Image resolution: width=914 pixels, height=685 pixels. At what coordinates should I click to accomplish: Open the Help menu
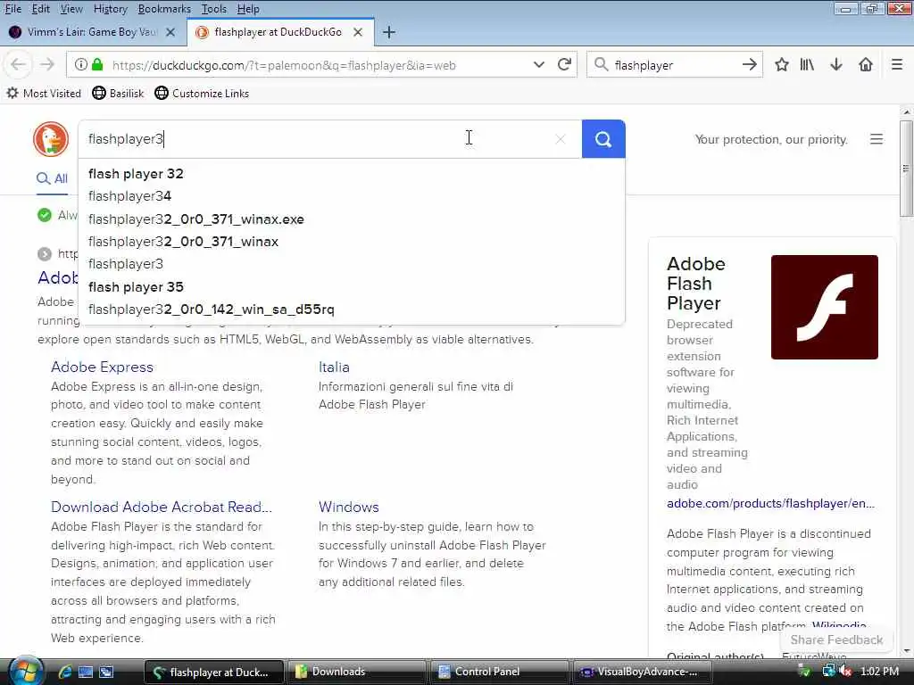click(x=248, y=9)
